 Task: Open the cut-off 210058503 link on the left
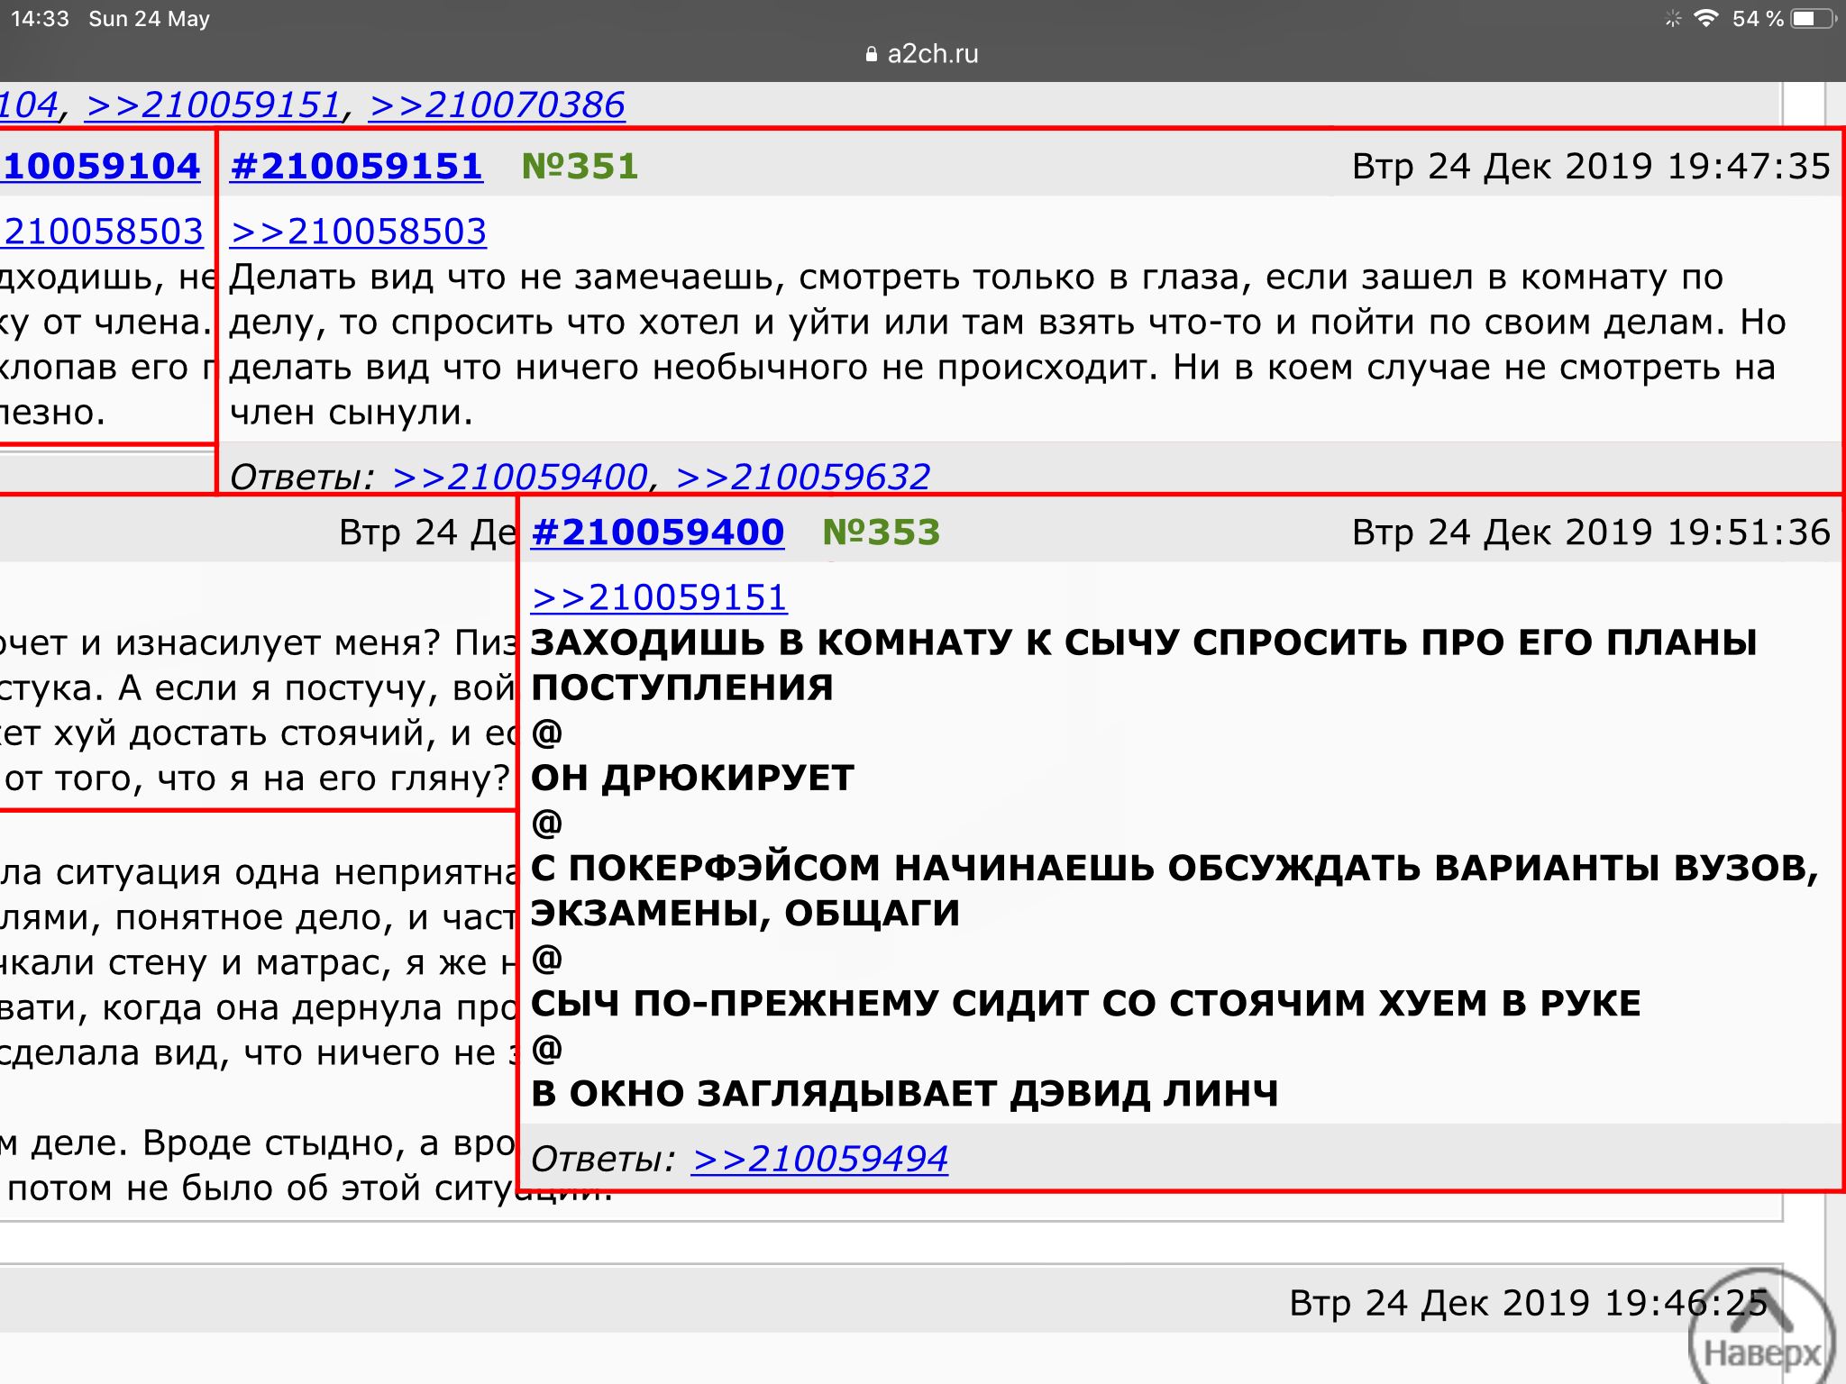(x=103, y=232)
